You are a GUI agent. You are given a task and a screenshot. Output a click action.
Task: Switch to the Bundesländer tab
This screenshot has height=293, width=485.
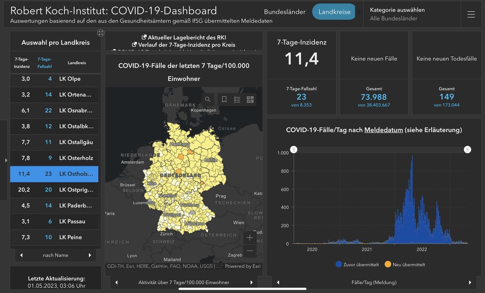tap(285, 12)
